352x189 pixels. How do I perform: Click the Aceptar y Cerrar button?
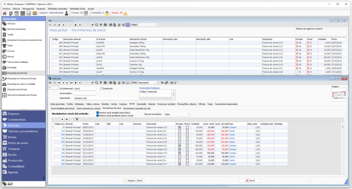tap(133, 180)
